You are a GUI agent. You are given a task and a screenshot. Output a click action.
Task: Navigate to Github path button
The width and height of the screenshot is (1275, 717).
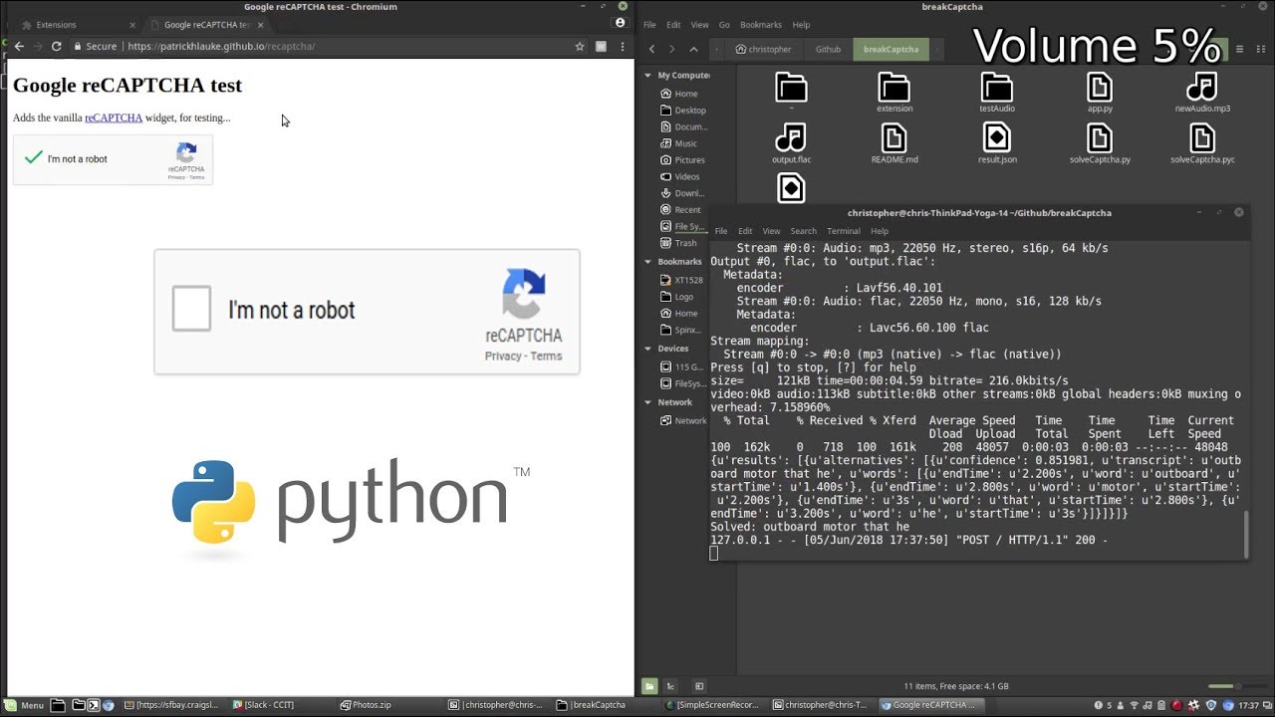(828, 49)
